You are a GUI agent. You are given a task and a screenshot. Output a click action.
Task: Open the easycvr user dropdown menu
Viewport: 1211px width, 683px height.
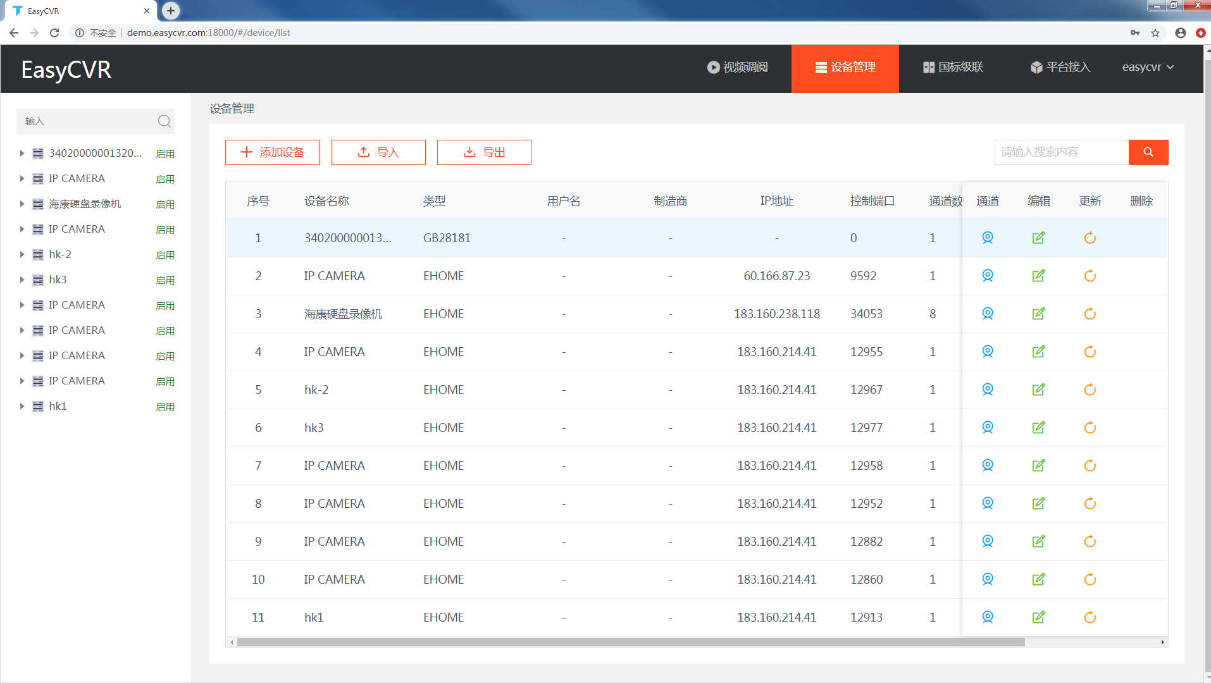(x=1148, y=67)
